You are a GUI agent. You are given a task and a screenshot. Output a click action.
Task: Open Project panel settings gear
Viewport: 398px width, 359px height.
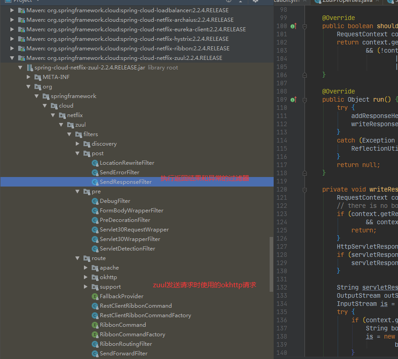pyautogui.click(x=256, y=1)
